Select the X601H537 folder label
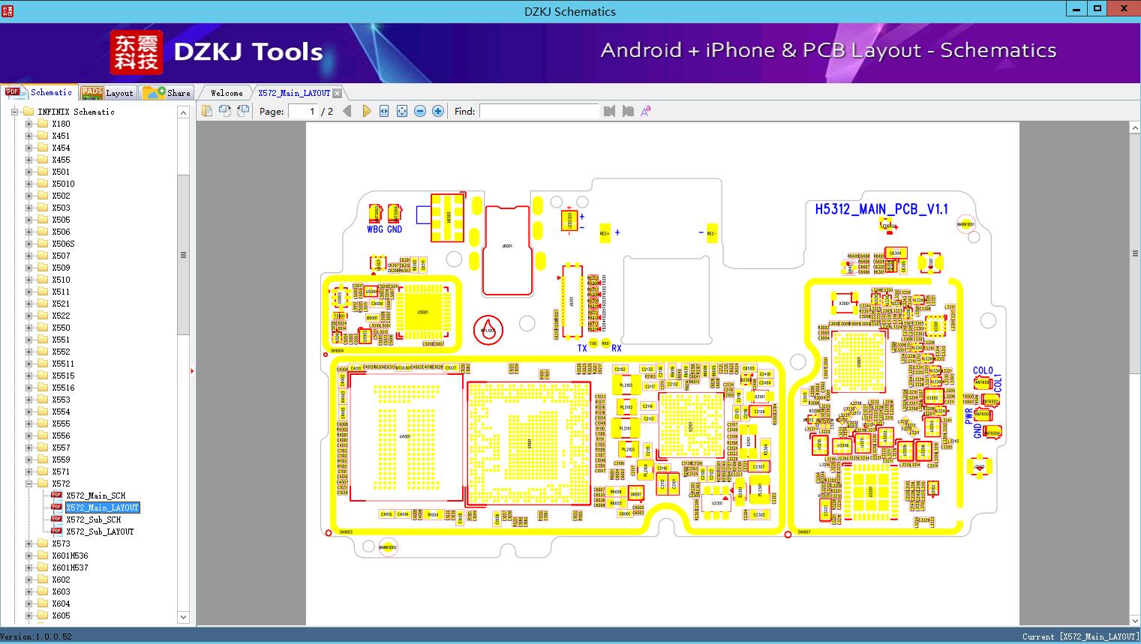Image resolution: width=1141 pixels, height=644 pixels. pos(70,568)
